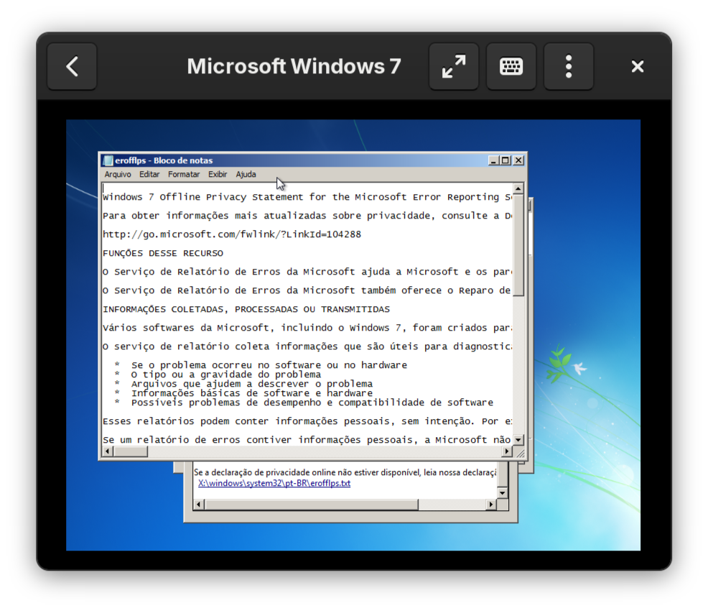The image size is (708, 611).
Task: Click the bullet 'O tipo ou a gravidade do problema'
Action: pyautogui.click(x=225, y=375)
